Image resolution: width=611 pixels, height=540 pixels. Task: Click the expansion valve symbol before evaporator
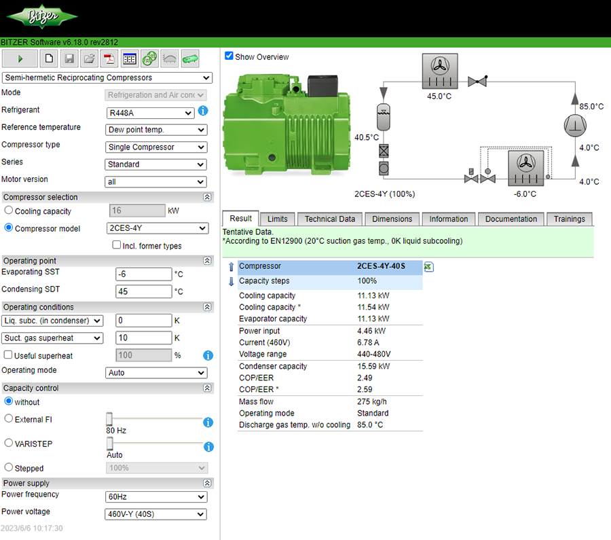point(488,176)
